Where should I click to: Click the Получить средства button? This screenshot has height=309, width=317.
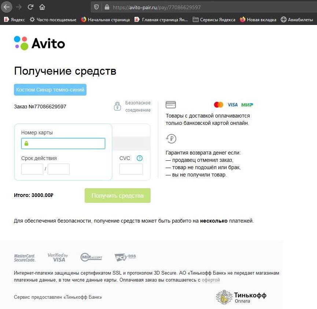click(x=118, y=196)
